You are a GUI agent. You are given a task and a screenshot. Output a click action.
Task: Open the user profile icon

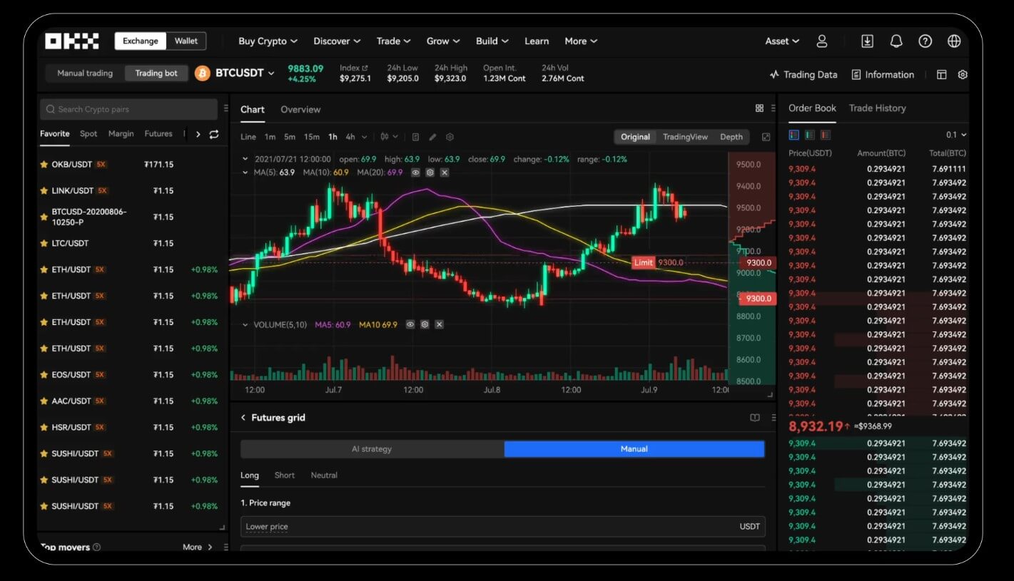pyautogui.click(x=822, y=41)
